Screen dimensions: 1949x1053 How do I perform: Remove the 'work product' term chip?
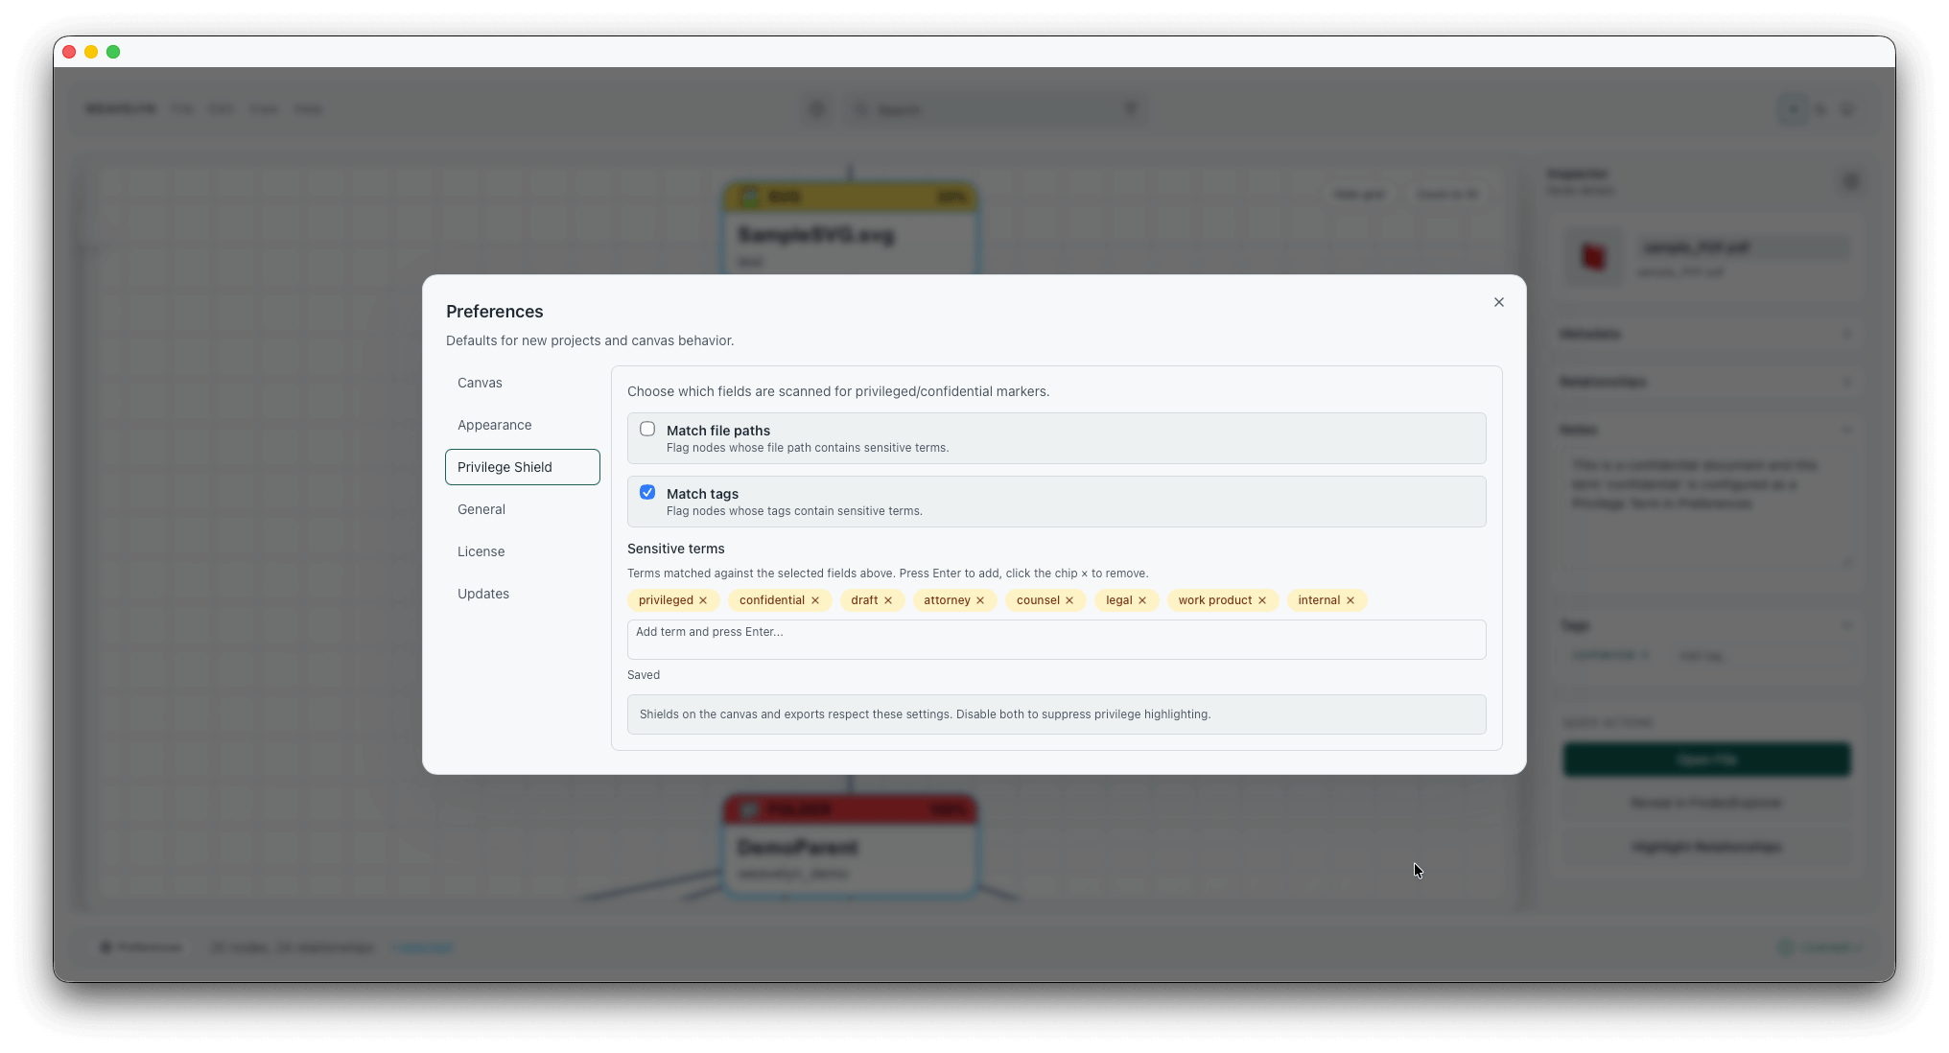click(x=1262, y=600)
